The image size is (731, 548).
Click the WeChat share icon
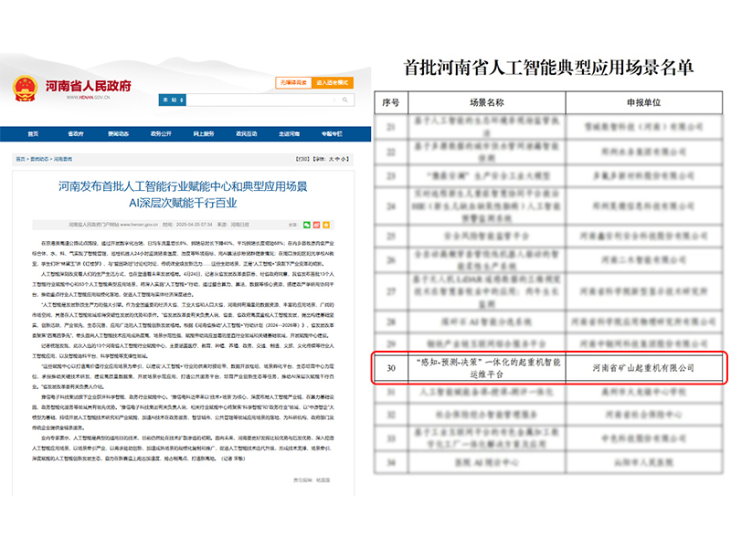pos(307,225)
